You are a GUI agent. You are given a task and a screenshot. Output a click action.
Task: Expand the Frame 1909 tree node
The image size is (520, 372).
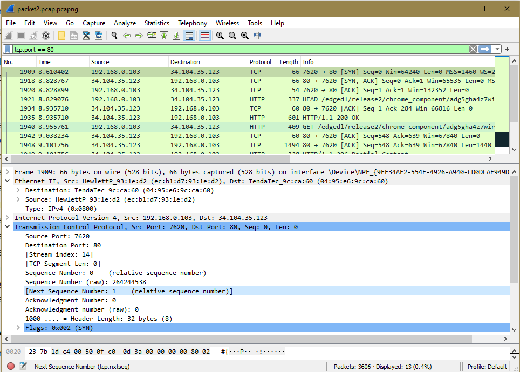(8, 172)
